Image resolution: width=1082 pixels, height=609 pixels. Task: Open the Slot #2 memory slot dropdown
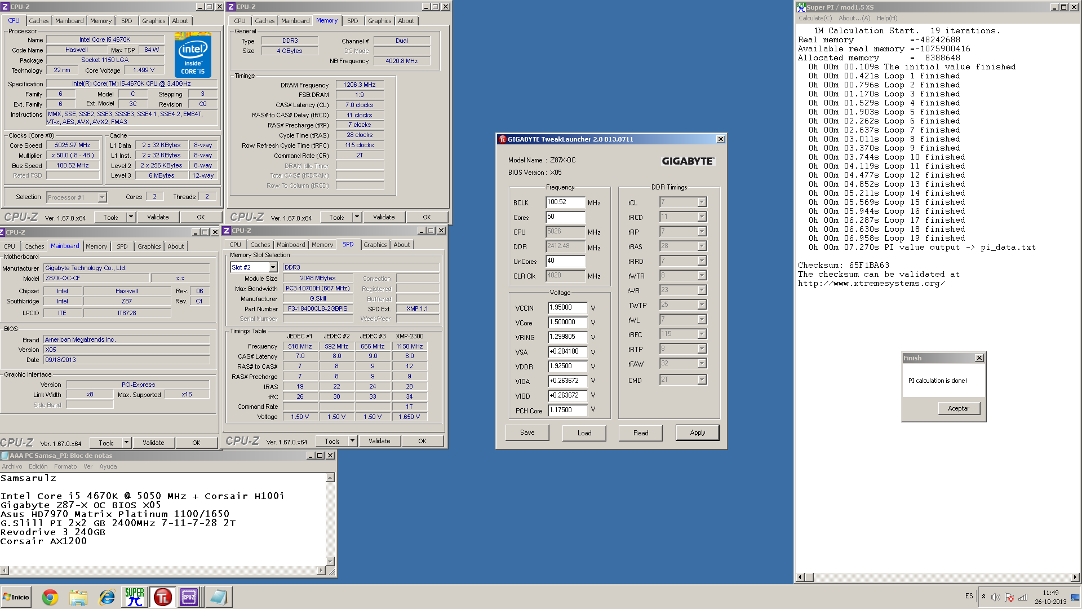click(273, 267)
